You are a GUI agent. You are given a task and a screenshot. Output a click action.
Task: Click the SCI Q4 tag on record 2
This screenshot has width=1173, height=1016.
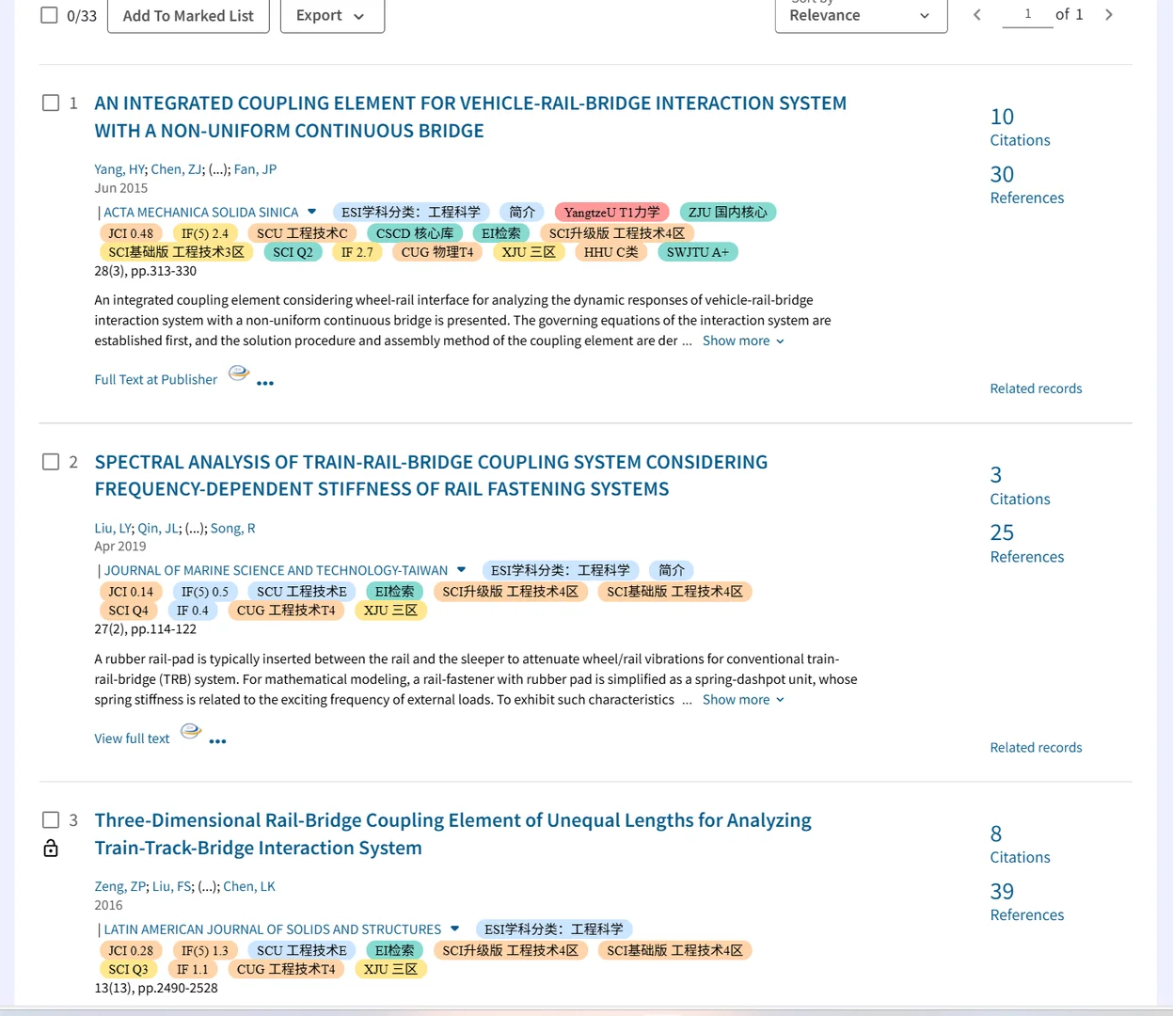128,611
